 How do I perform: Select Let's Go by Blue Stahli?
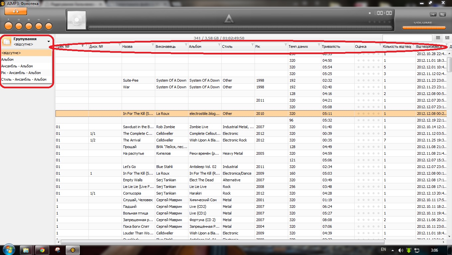252,167
